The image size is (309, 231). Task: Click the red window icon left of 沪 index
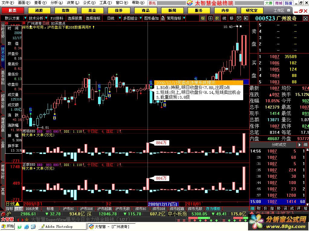(3, 214)
